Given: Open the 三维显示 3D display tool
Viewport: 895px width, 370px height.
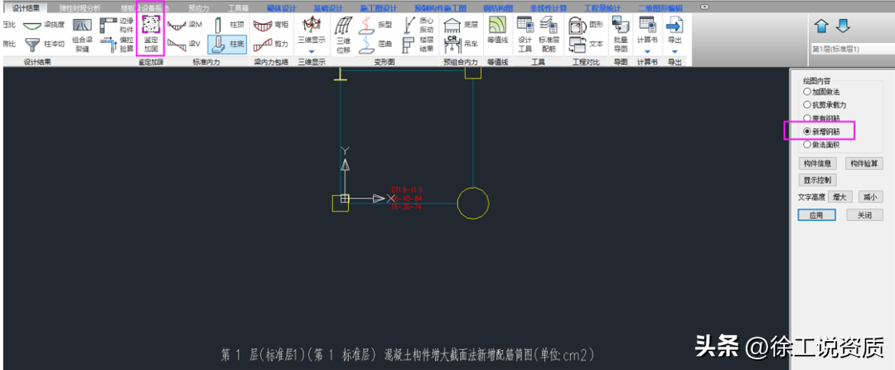Looking at the screenshot, I should [312, 30].
